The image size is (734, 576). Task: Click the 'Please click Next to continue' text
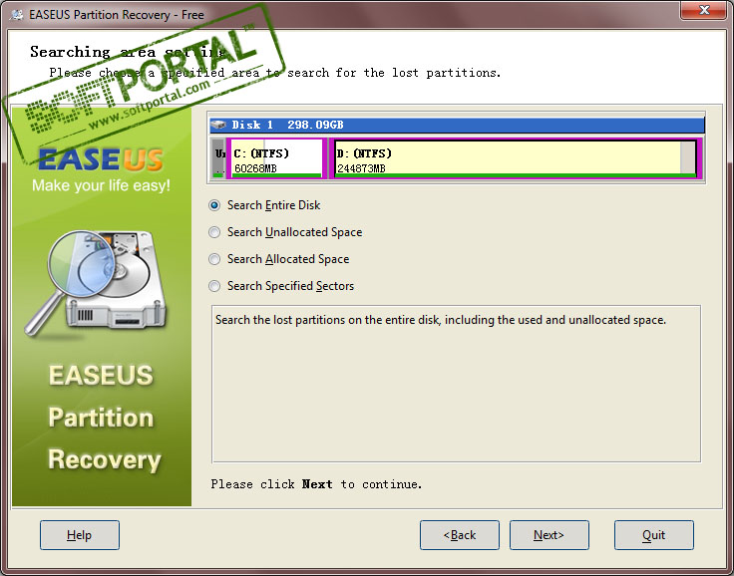pos(316,484)
